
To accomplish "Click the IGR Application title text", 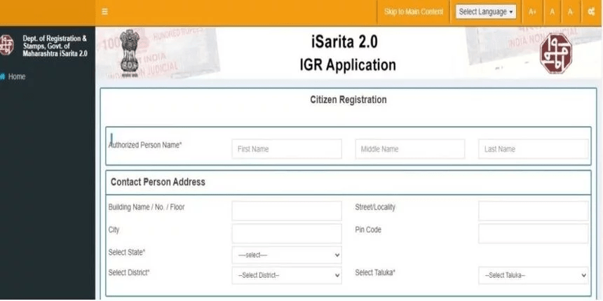I will 348,65.
